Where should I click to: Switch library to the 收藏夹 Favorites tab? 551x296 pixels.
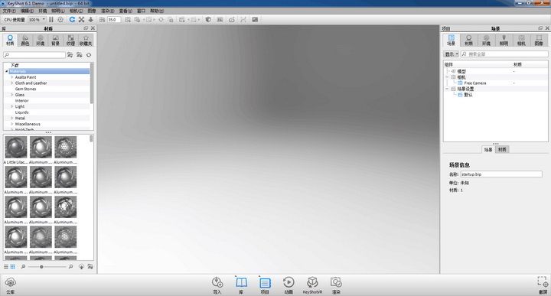[x=86, y=41]
